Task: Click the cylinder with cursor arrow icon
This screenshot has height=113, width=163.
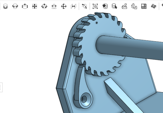Action: point(115,6)
